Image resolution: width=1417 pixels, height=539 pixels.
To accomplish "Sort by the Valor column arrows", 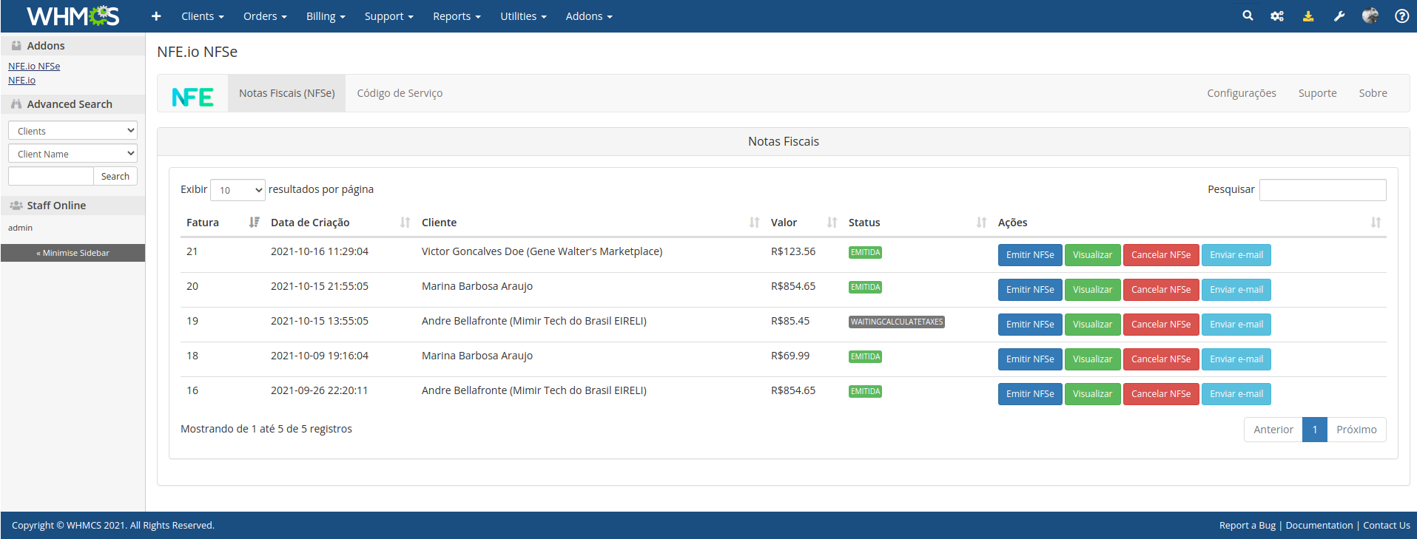I will tap(832, 223).
